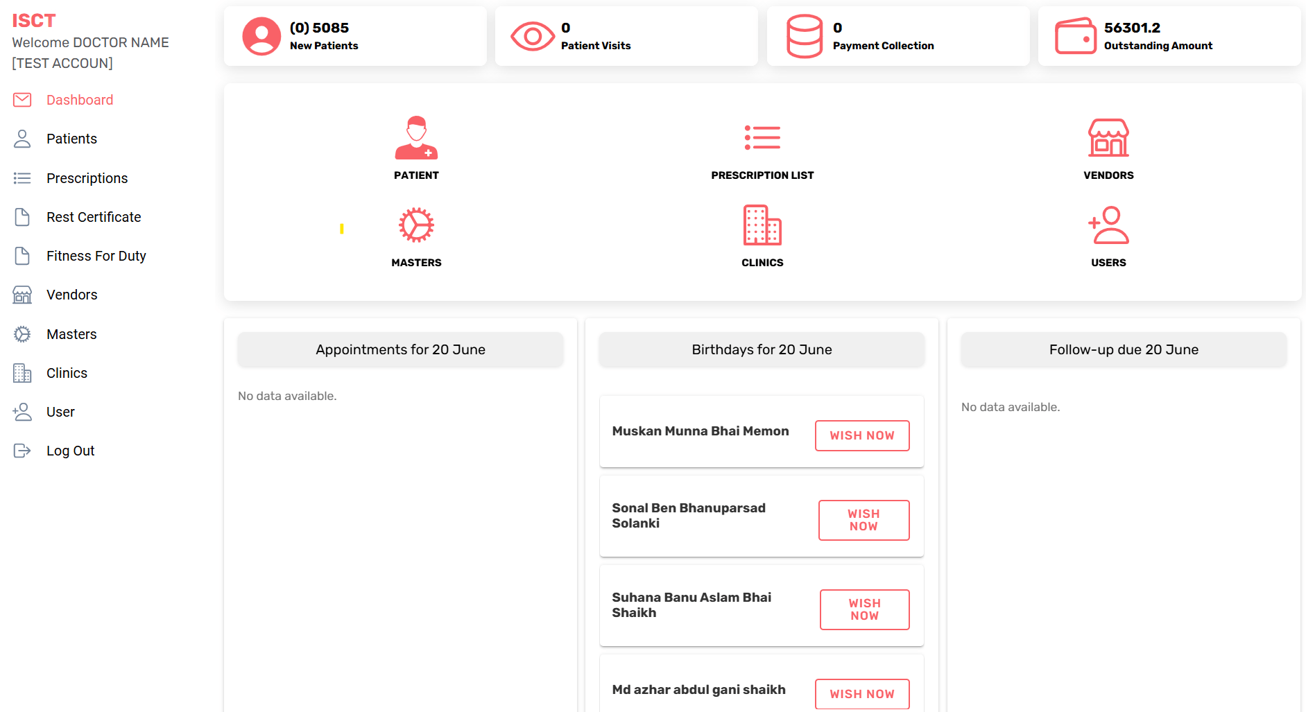The image size is (1306, 712).
Task: Send wish to Suhana Banu Aslam Shaikh
Action: [x=864, y=609]
